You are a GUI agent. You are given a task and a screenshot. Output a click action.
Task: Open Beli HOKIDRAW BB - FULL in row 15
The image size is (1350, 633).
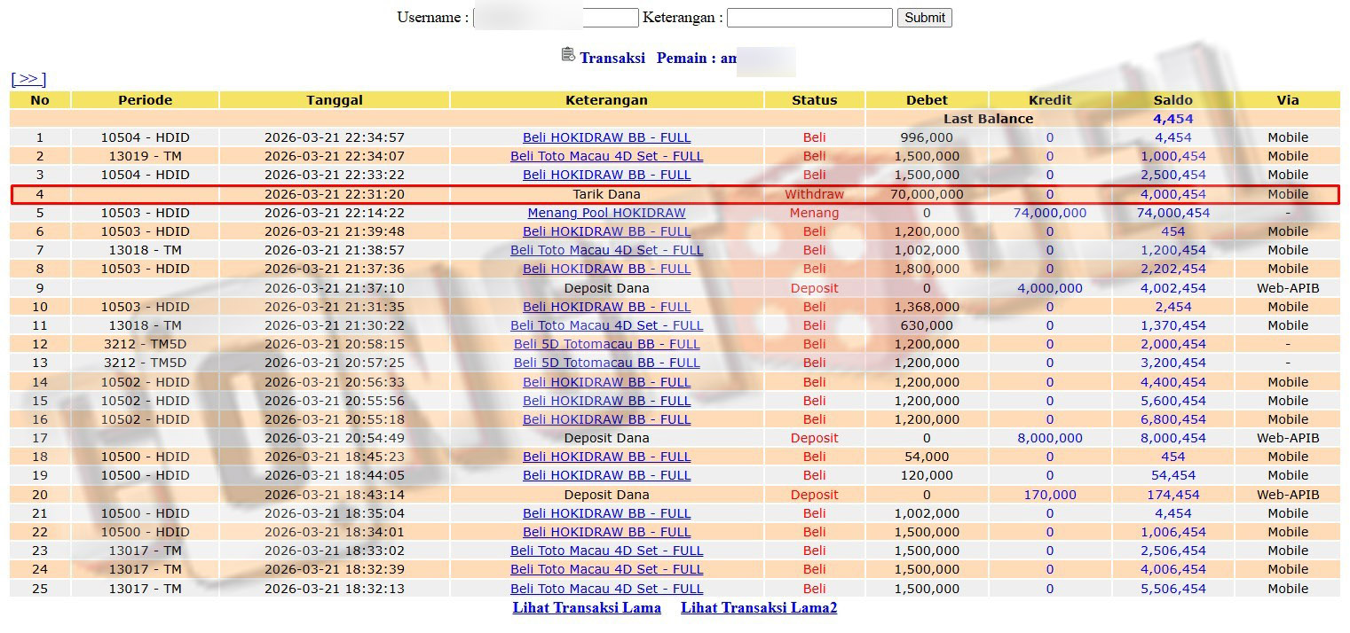pyautogui.click(x=606, y=401)
